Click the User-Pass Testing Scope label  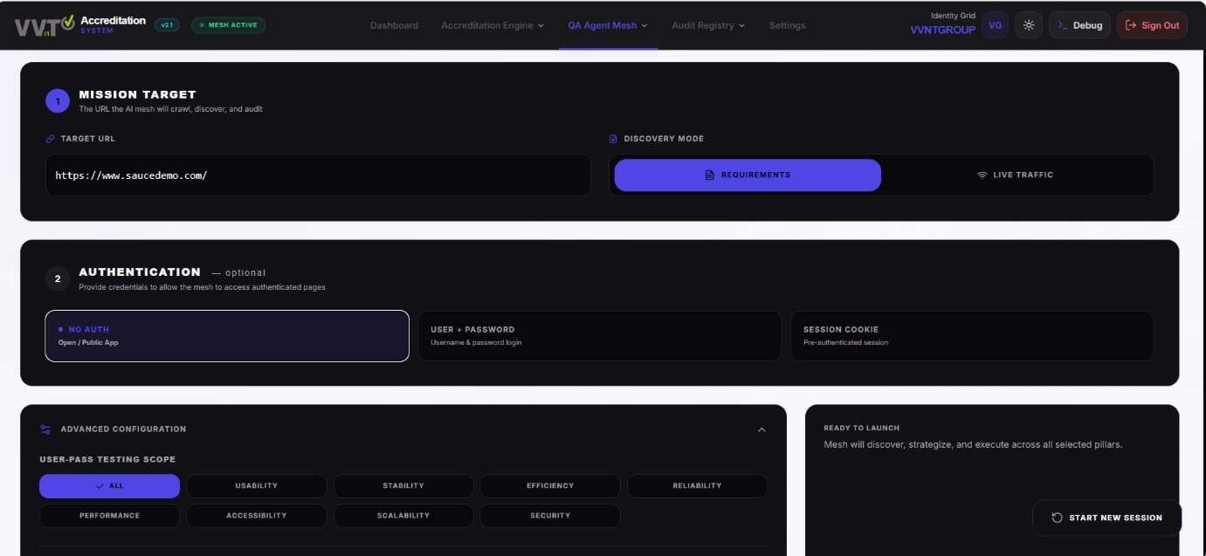click(x=107, y=460)
